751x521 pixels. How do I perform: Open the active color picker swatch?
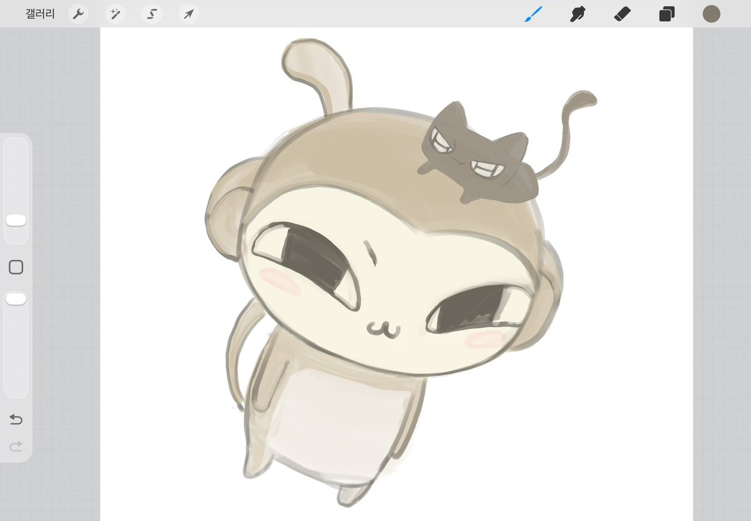point(712,14)
